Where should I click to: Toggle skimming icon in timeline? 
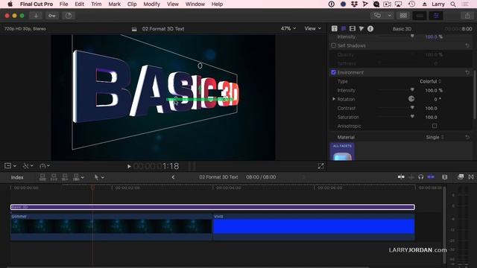click(x=401, y=177)
